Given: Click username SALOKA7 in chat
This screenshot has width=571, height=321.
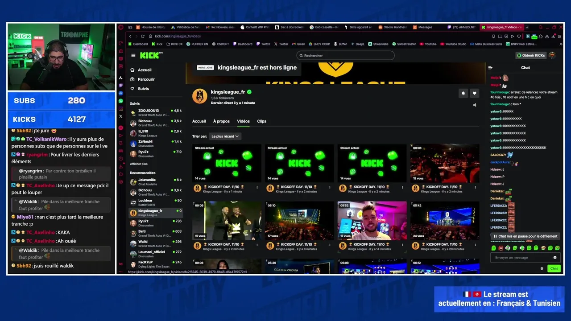Looking at the screenshot, I should 497,155.
